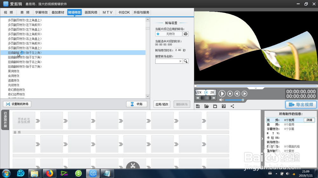Open the 画面风格 tab
Image resolution: width=318 pixels, height=178 pixels.
coord(91,12)
